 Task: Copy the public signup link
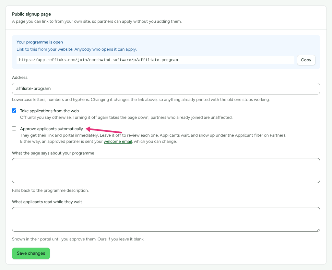(x=306, y=60)
